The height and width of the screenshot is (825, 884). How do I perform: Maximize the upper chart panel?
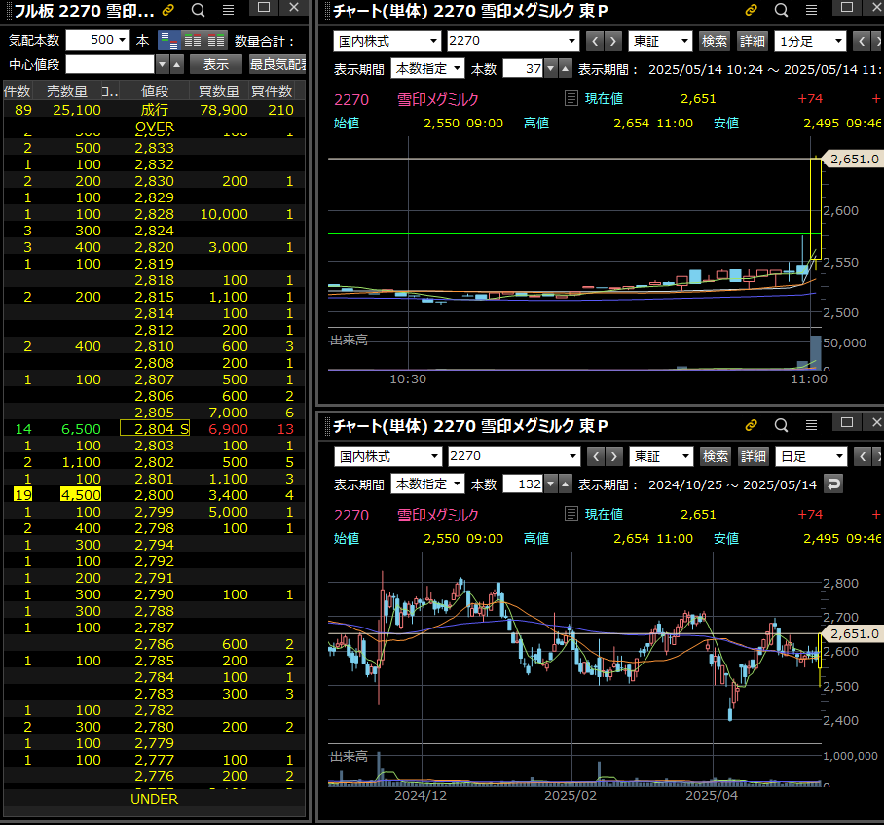[x=847, y=8]
